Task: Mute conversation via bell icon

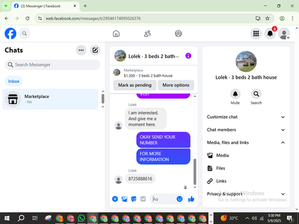Action: click(x=235, y=94)
